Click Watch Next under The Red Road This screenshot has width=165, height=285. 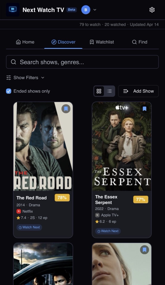[29, 227]
